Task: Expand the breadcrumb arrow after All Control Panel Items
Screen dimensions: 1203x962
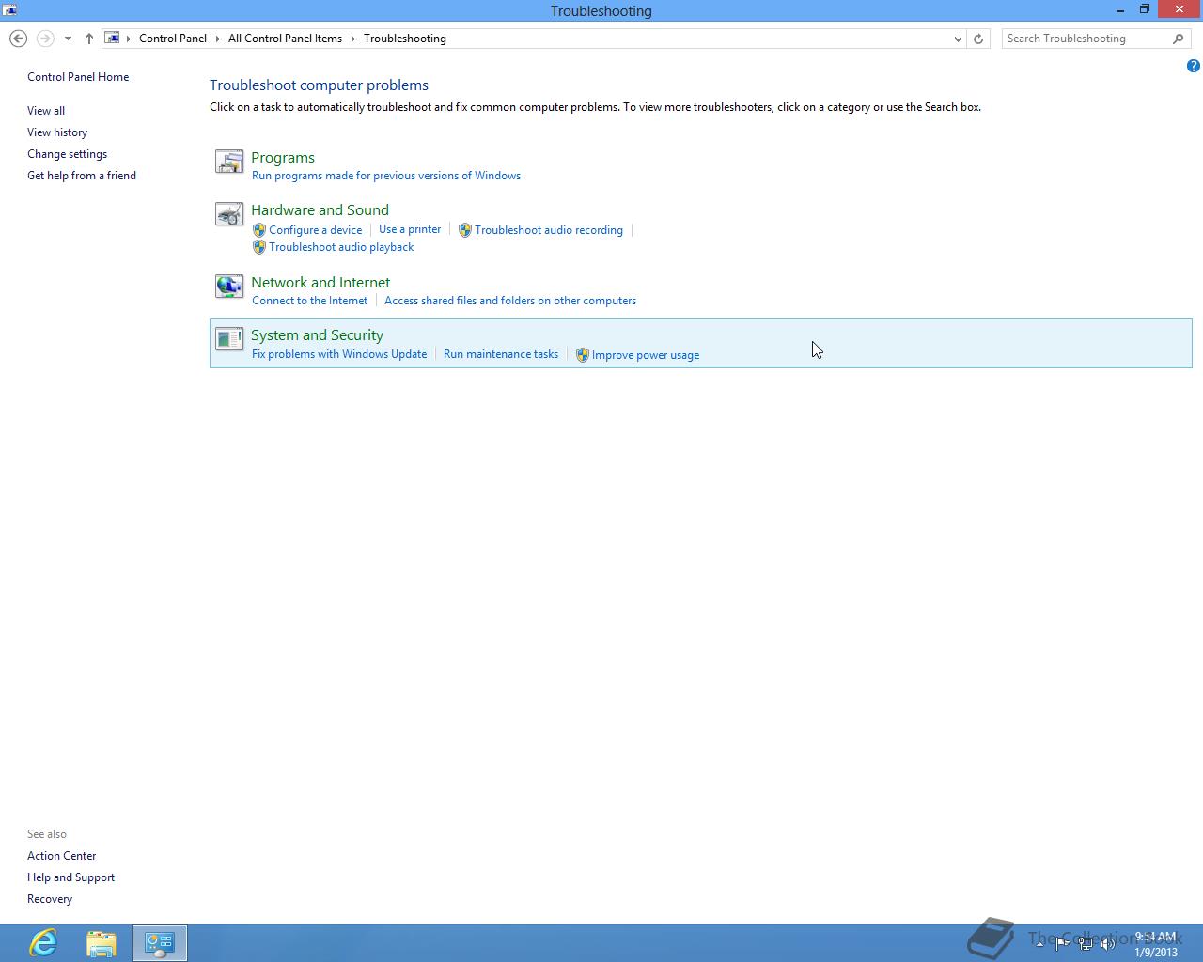Action: point(353,39)
